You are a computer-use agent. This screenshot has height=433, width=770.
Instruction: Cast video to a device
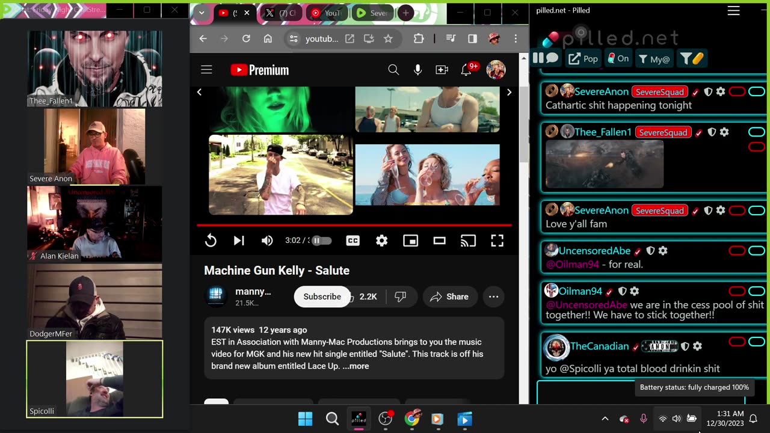click(468, 241)
